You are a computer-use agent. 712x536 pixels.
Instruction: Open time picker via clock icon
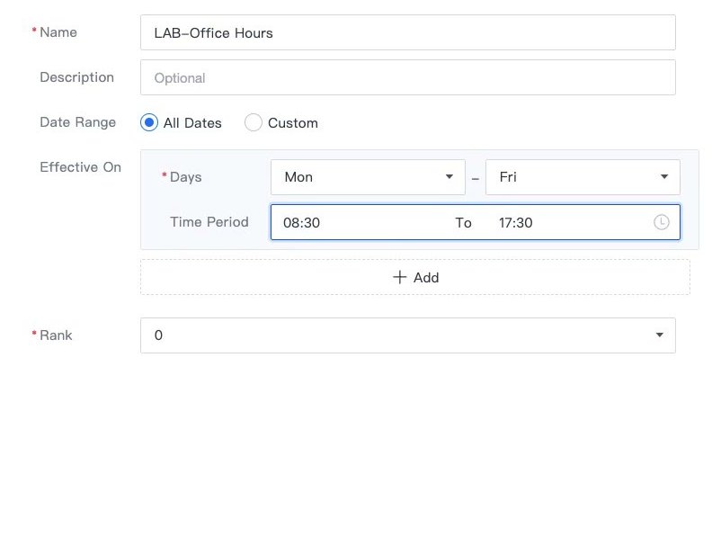coord(661,222)
